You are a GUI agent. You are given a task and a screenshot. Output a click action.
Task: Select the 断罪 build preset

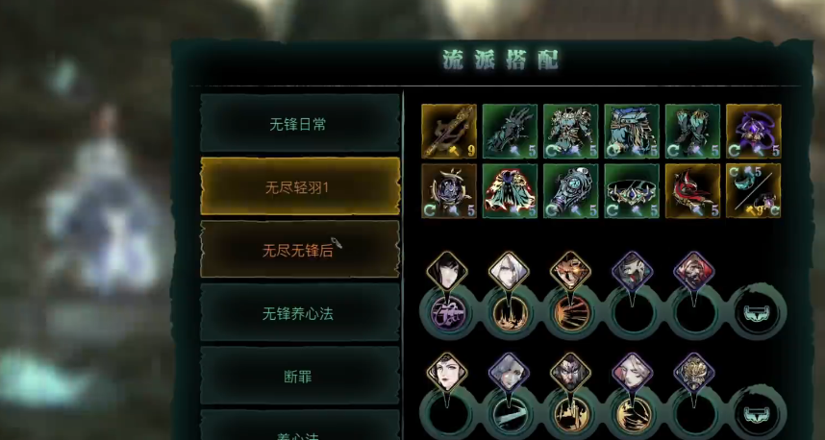pos(300,377)
